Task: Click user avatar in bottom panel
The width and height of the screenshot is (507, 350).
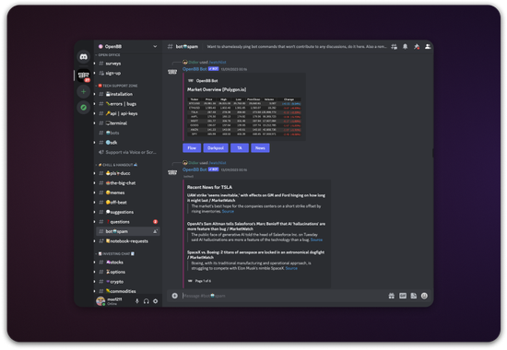Action: coord(100,301)
